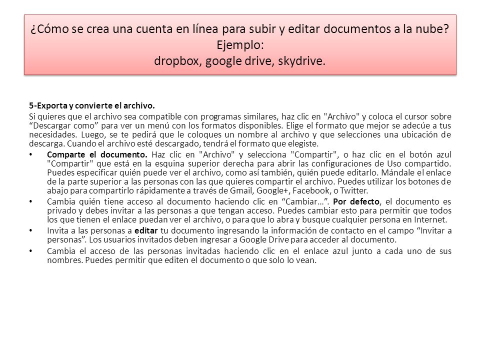Click the phrase 'Gmail, Google+, Facebook, o Twitter.'
Screen dimensions: 480x360
tap(299, 190)
